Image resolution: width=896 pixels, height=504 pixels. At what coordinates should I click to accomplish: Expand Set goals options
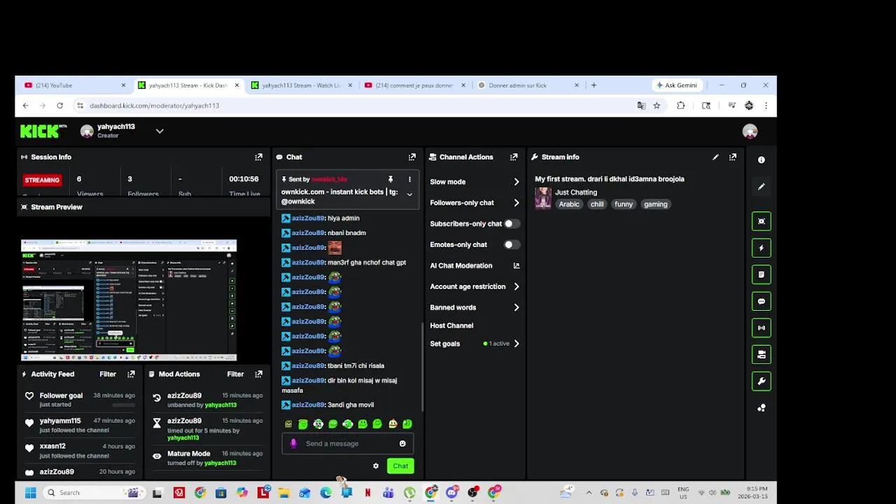[517, 344]
